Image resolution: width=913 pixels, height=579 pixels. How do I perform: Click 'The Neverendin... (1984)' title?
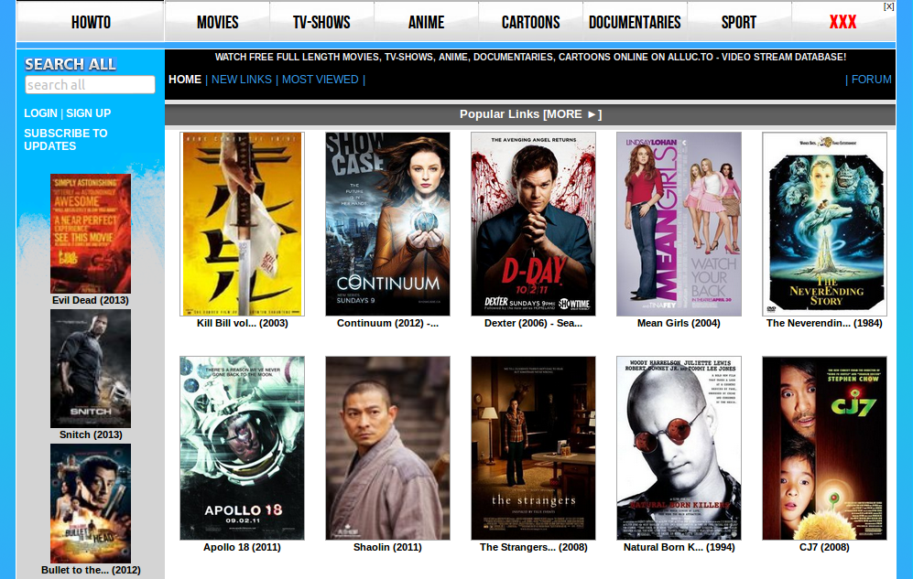824,323
